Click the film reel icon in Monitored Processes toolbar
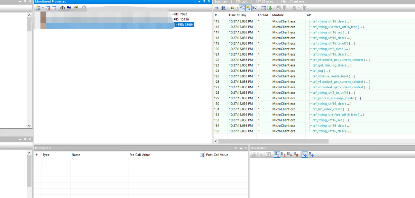Image resolution: width=415 pixels, height=198 pixels. click(x=63, y=8)
